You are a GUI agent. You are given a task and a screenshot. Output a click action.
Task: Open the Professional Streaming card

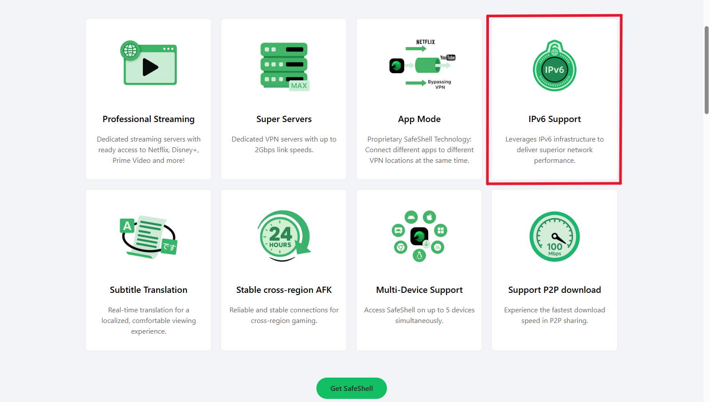click(x=148, y=99)
